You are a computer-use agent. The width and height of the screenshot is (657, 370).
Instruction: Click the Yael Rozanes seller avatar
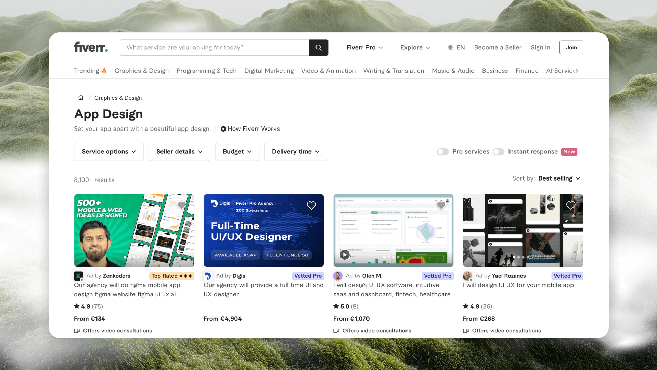pos(467,276)
